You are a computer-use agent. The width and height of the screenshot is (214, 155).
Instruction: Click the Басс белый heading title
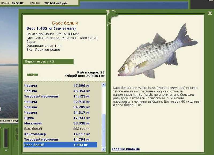coord(65,23)
